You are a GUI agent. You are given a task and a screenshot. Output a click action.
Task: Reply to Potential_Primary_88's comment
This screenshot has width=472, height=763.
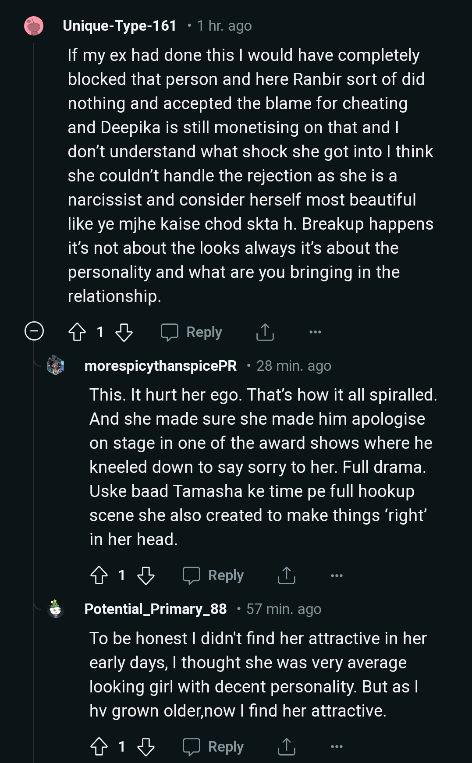[213, 747]
